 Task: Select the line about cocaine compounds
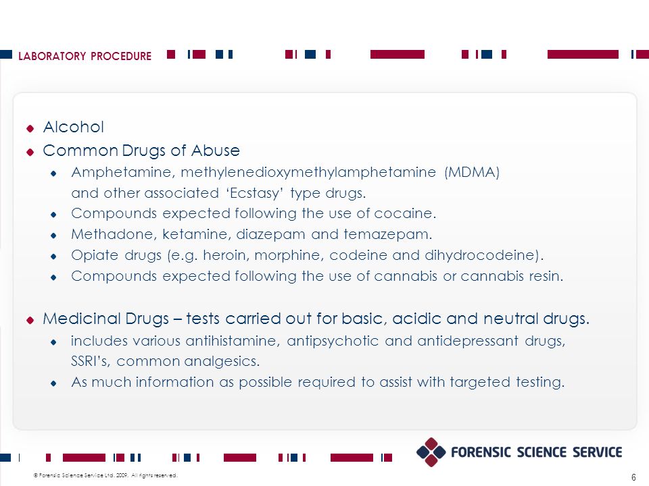(x=254, y=213)
